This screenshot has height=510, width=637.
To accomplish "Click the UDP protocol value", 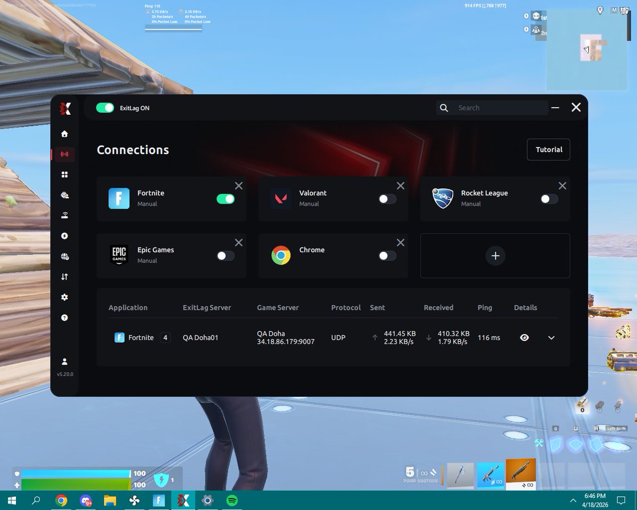I will click(x=338, y=337).
